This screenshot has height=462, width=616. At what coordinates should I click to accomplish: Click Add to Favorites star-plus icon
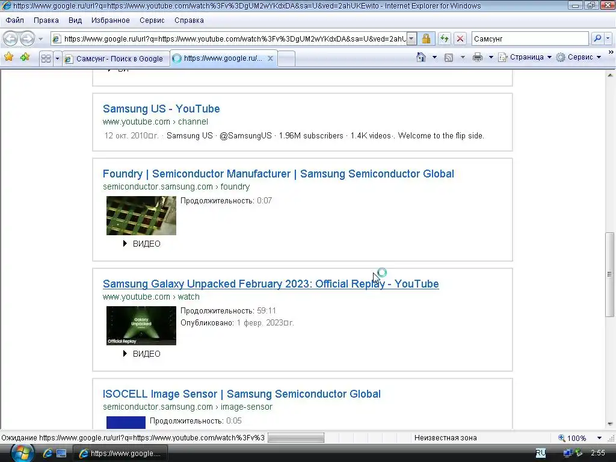(x=25, y=57)
